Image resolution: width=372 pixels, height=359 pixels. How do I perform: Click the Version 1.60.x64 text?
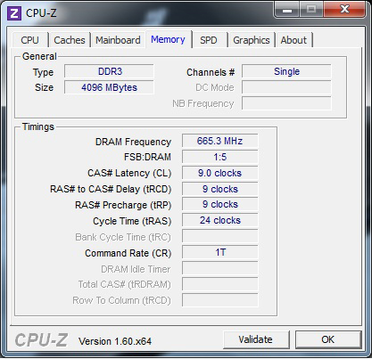(x=115, y=341)
